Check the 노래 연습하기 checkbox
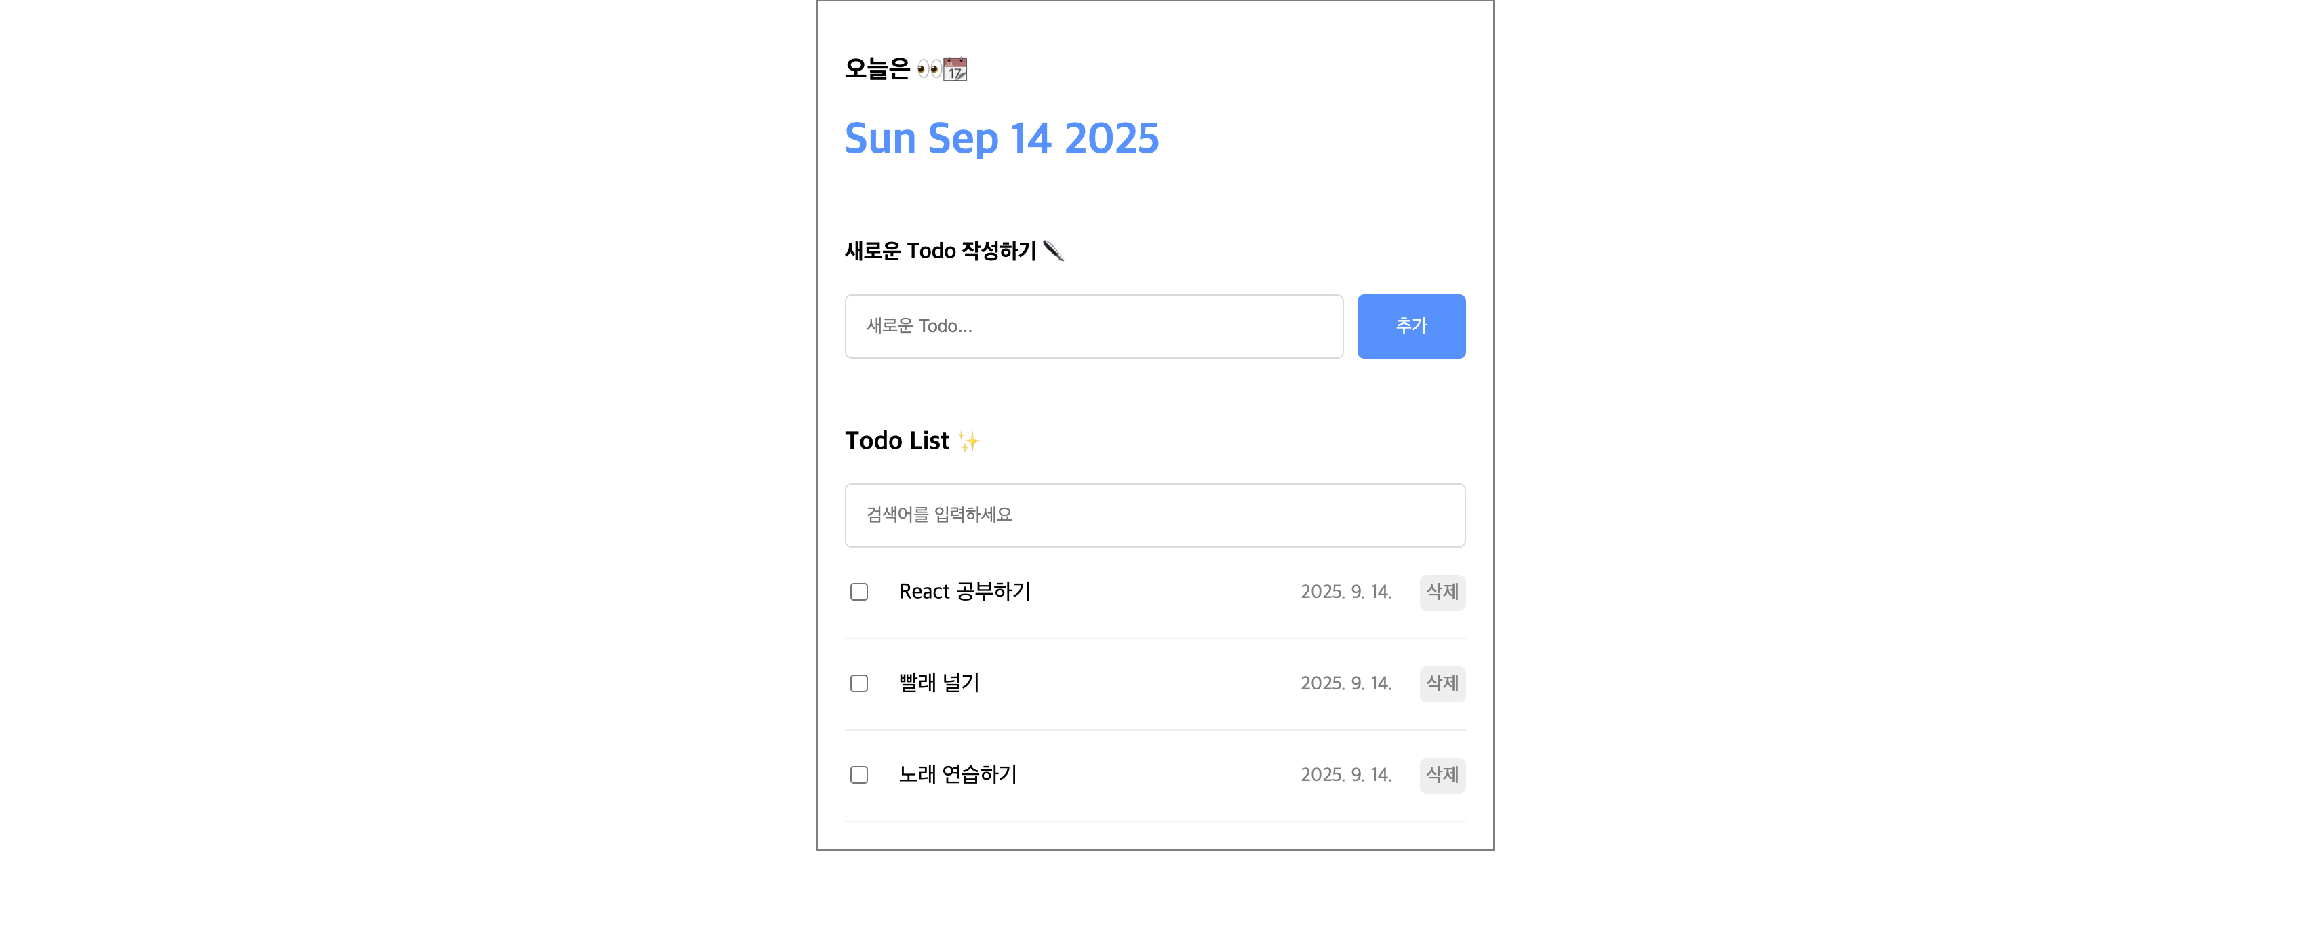 pos(859,774)
